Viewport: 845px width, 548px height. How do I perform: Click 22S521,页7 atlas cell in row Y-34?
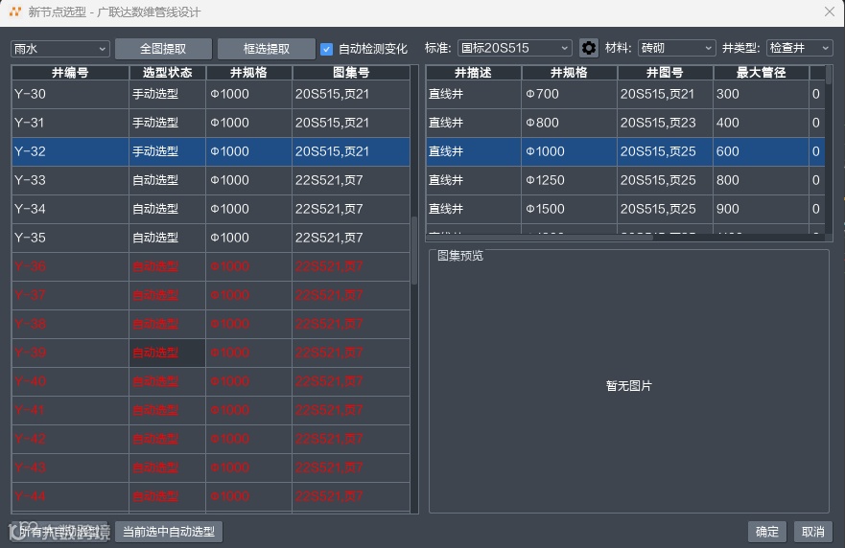(351, 209)
